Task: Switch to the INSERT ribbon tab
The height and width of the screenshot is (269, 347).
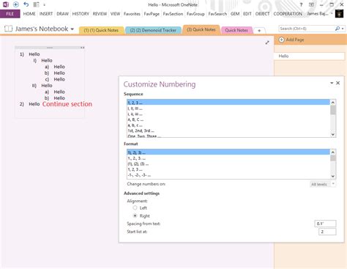Action: point(46,14)
